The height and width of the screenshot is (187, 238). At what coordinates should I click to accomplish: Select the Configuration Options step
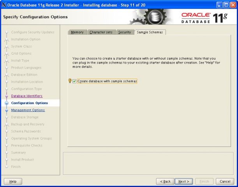point(30,103)
